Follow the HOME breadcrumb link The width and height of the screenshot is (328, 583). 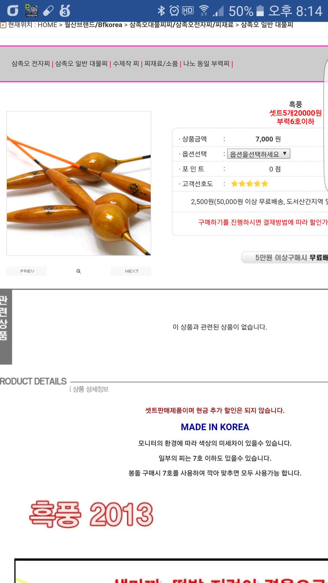[47, 25]
